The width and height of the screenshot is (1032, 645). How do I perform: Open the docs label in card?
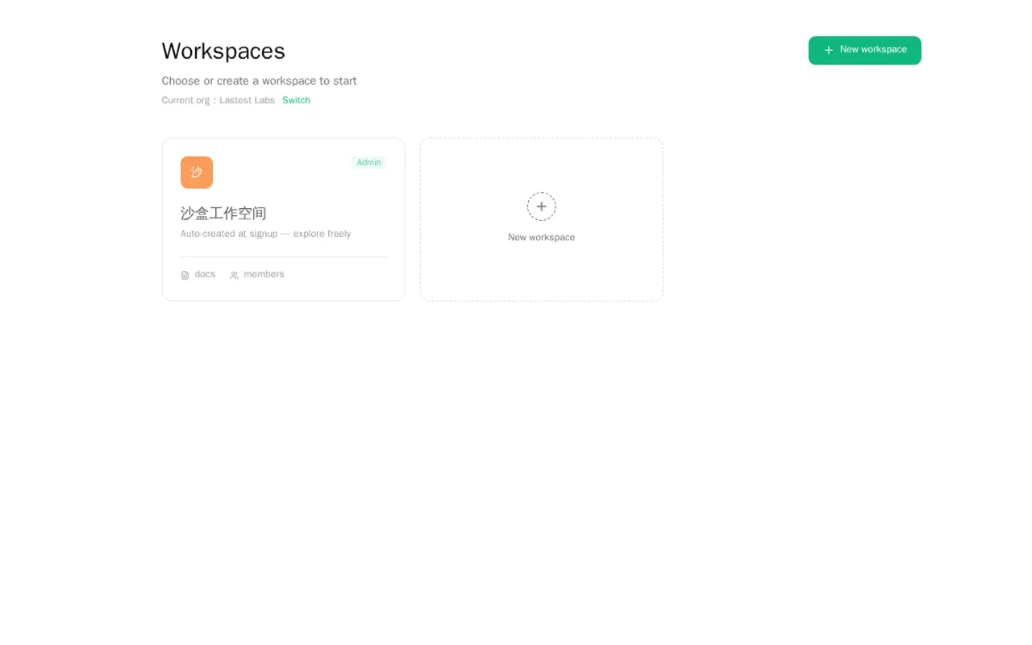pos(205,274)
